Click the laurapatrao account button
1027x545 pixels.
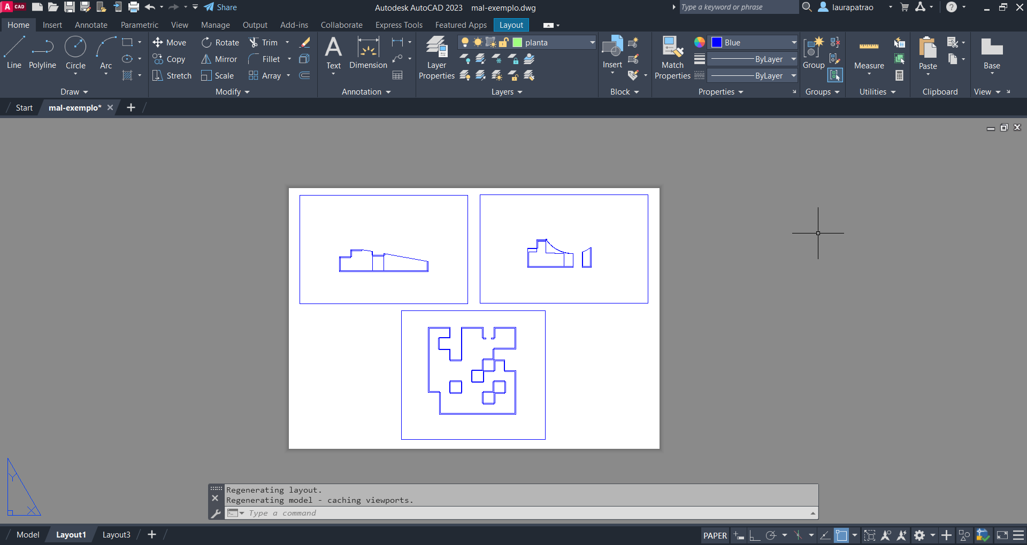(x=847, y=7)
